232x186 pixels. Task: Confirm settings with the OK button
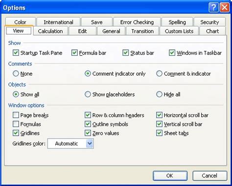tap(170, 176)
